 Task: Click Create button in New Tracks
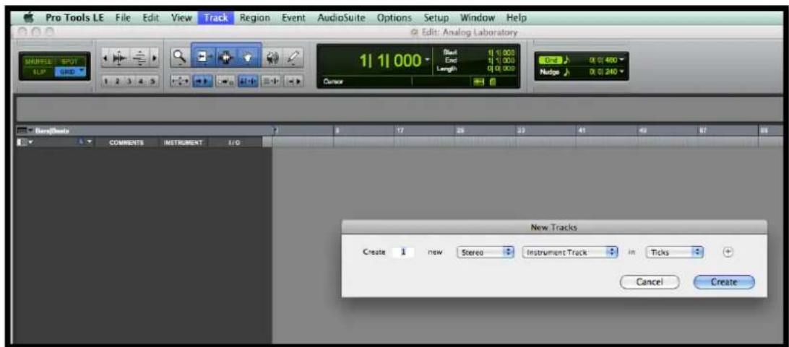(x=724, y=282)
